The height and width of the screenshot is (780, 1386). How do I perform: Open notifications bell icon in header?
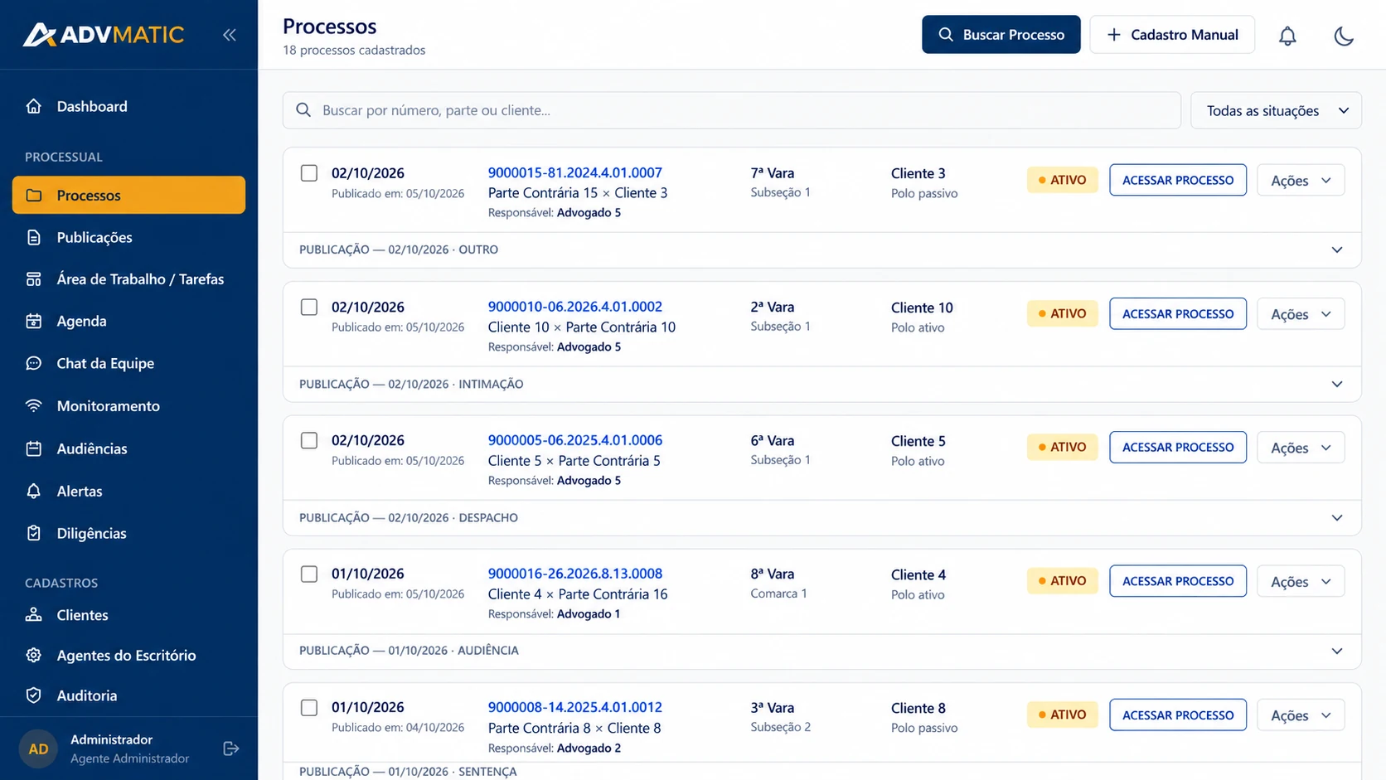[x=1287, y=36]
